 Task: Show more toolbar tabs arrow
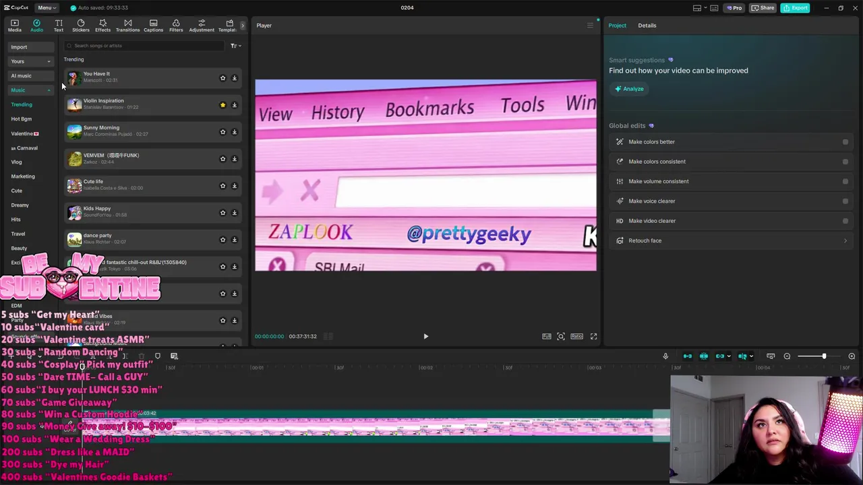pos(242,26)
